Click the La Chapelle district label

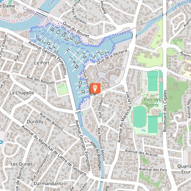22,93
